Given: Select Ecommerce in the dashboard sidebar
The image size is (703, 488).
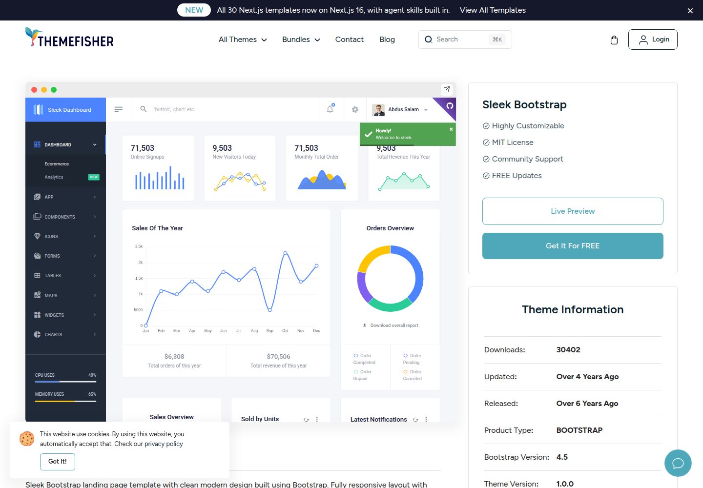Looking at the screenshot, I should (x=57, y=164).
